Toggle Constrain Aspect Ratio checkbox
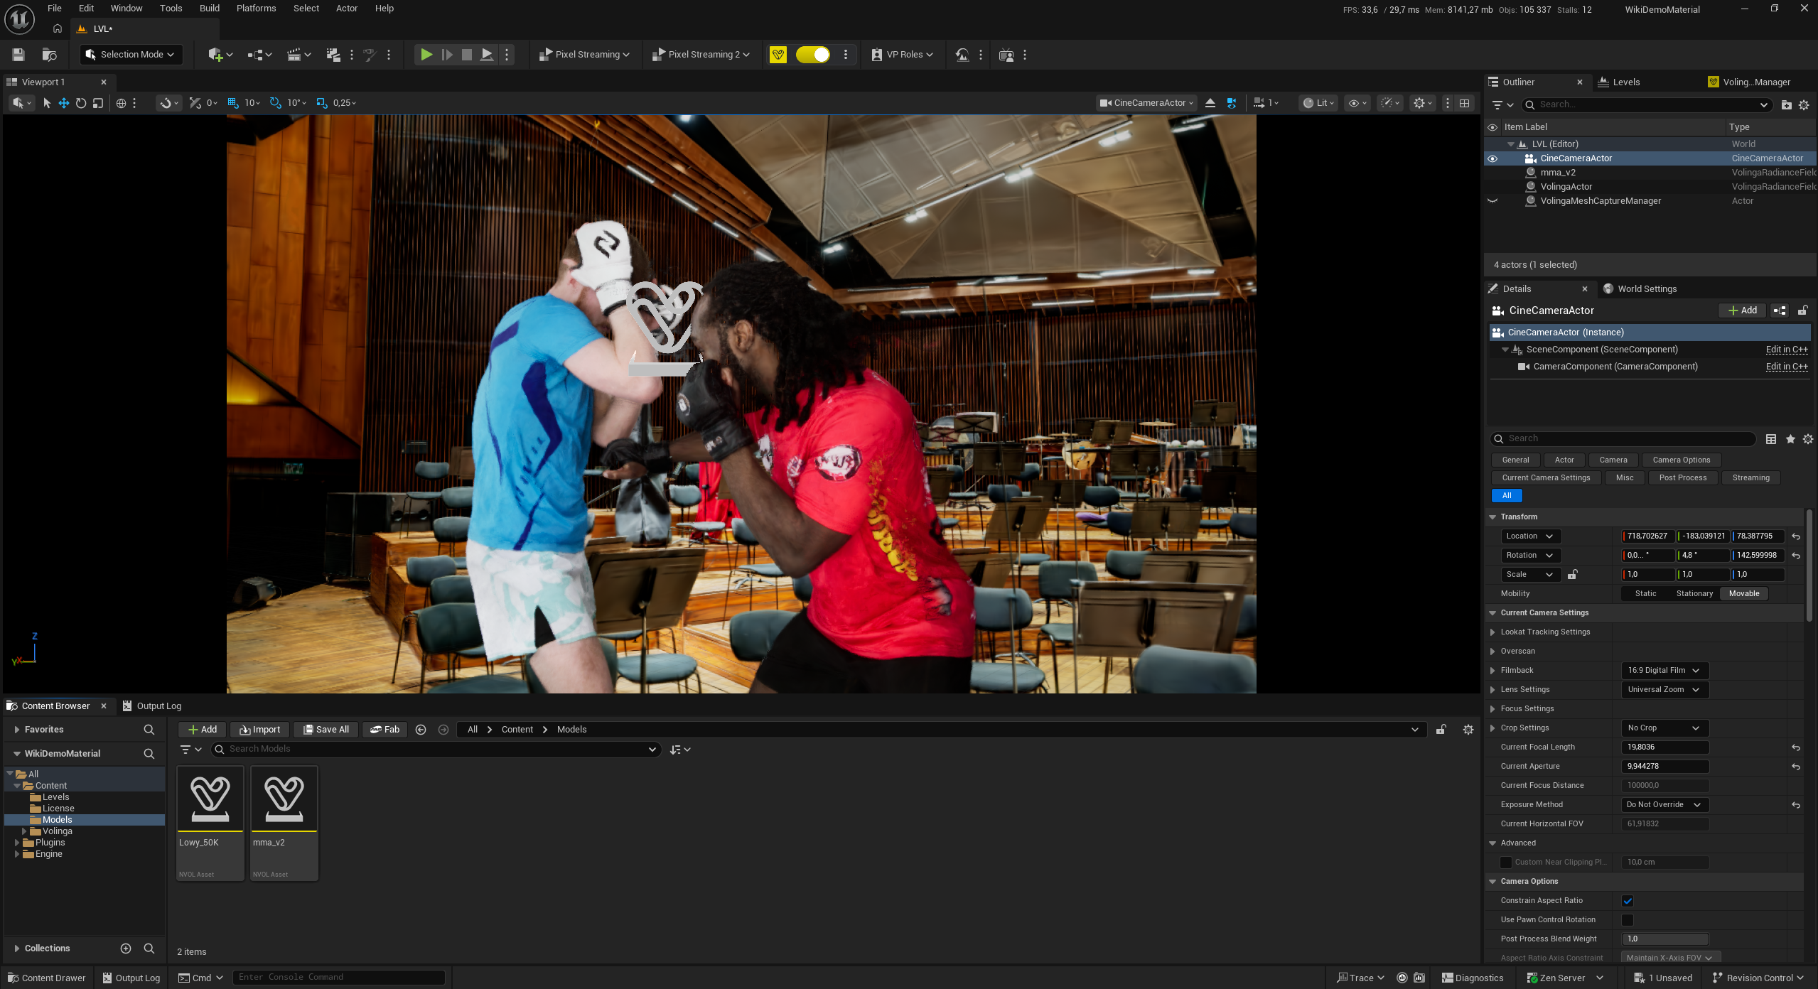The image size is (1818, 989). [1628, 901]
